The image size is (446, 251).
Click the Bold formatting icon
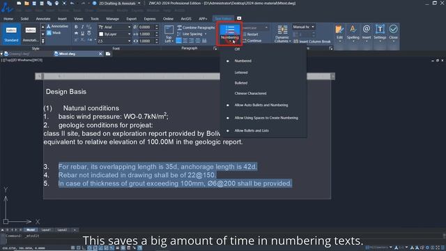pyautogui.click(x=76, y=27)
